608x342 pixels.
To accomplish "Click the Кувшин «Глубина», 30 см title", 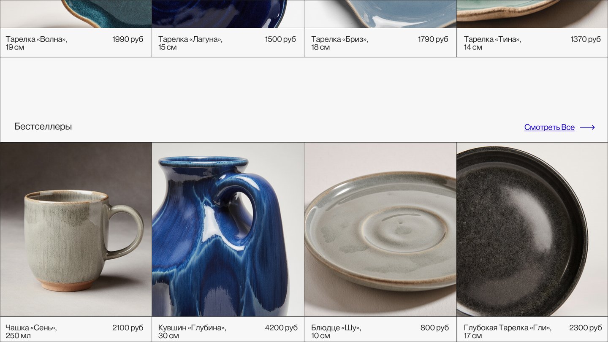I will pyautogui.click(x=192, y=331).
